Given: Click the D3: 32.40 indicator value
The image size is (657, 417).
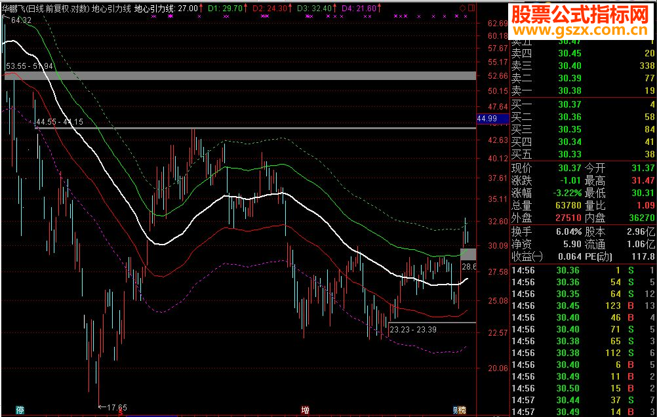Looking at the screenshot, I should tap(314, 9).
